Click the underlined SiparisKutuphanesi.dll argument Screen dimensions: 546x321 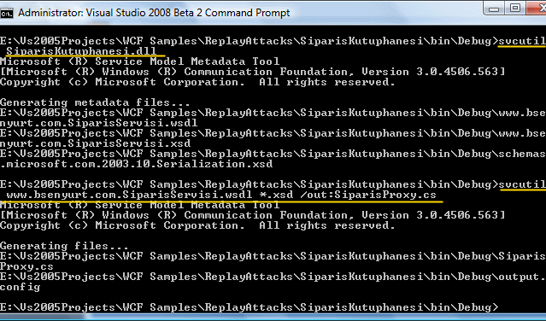(x=81, y=51)
